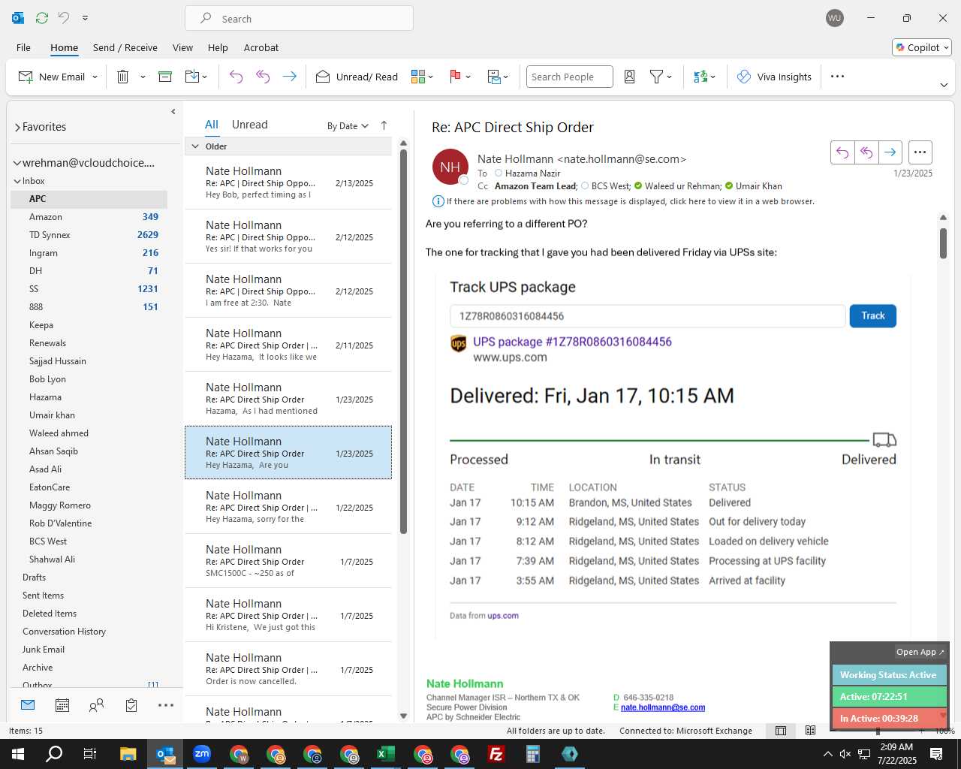Toggle Unread/Read status of message

tap(357, 77)
